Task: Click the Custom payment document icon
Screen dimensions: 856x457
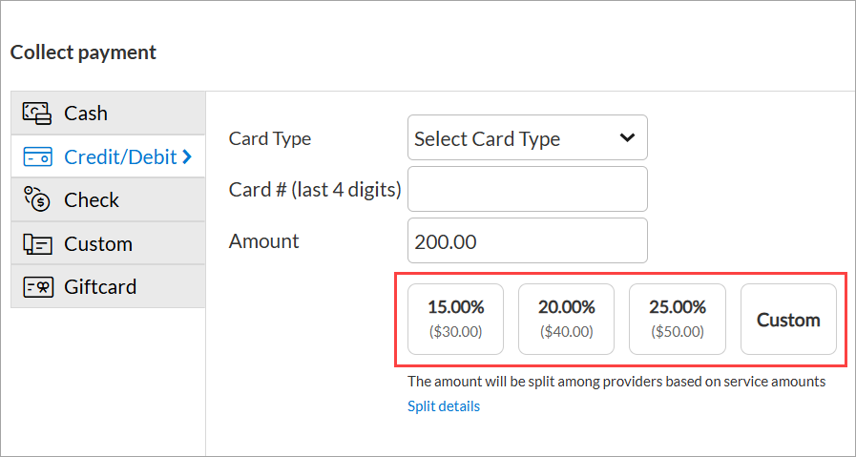Action: click(37, 243)
